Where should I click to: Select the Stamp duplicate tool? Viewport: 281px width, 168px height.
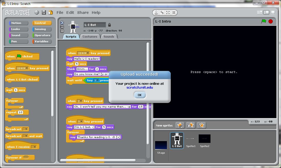[156, 13]
